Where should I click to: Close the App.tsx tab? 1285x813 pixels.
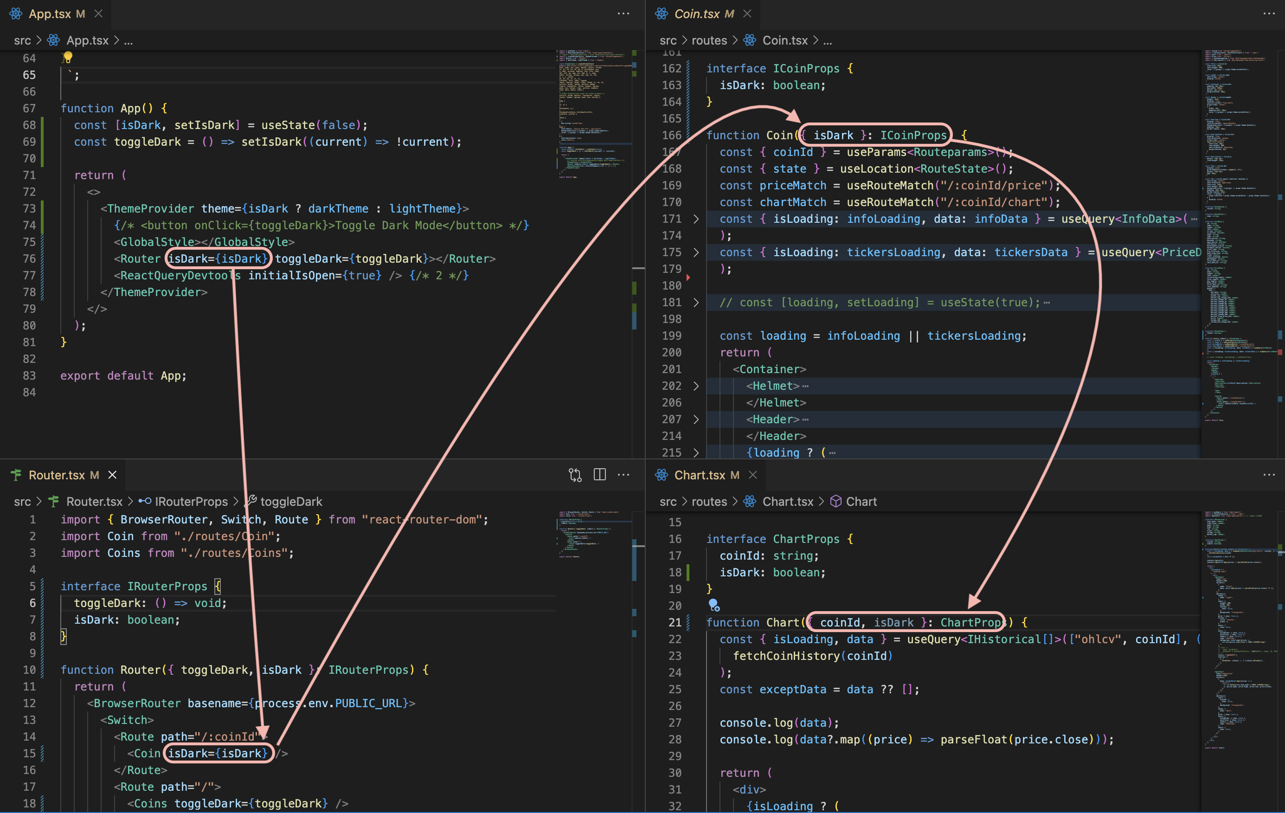click(98, 13)
